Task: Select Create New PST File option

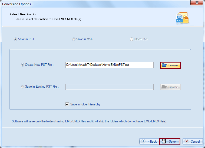Action: point(22,65)
